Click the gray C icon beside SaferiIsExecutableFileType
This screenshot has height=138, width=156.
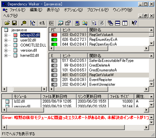pyautogui.click(x=54, y=61)
